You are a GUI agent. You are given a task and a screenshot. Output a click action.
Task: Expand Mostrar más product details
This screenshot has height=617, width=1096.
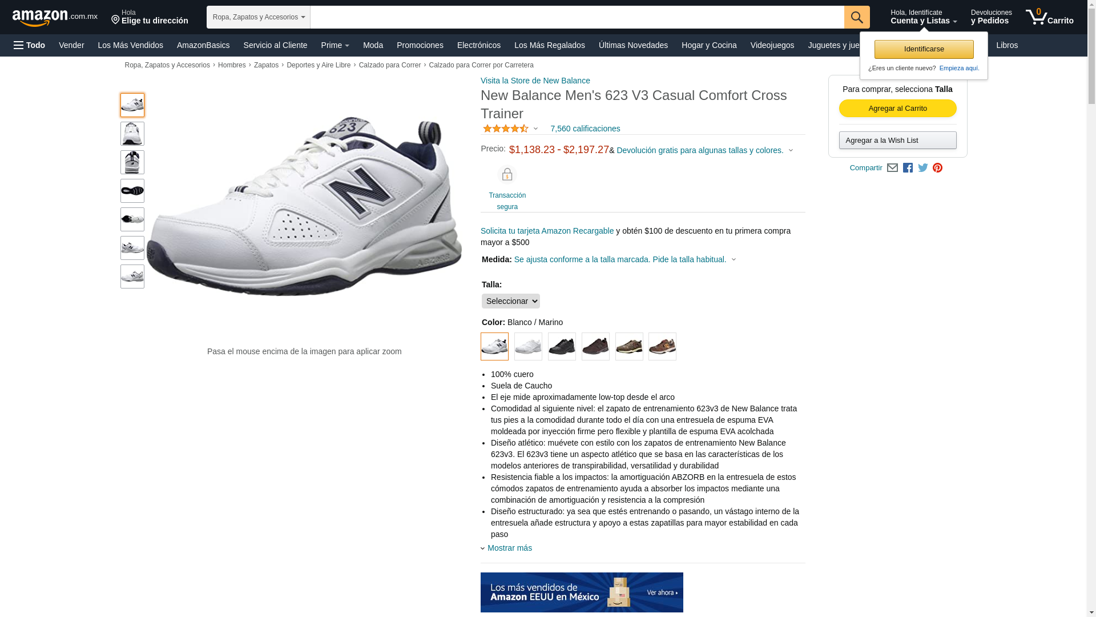click(x=509, y=548)
